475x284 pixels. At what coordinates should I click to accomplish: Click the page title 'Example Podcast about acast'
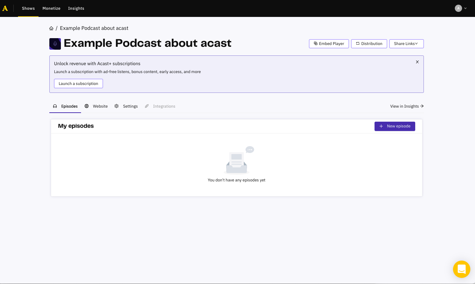pos(148,43)
